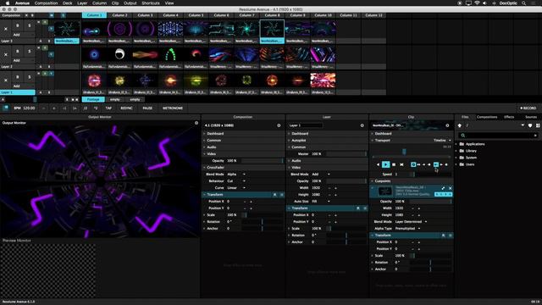This screenshot has width=542, height=305.
Task: Click BPM value 120.00 field
Action: point(29,108)
